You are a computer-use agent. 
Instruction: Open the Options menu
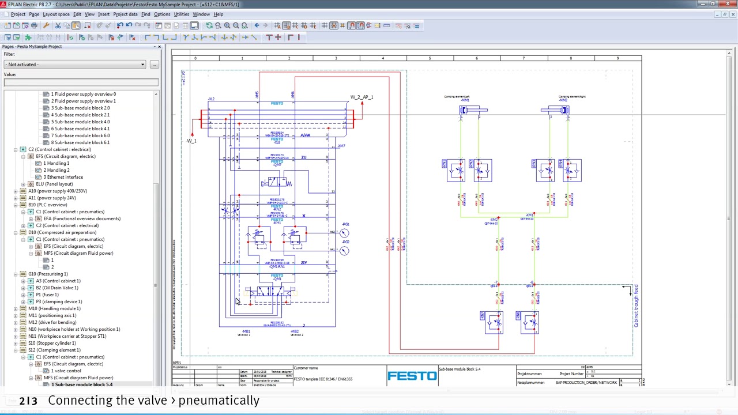click(x=162, y=14)
